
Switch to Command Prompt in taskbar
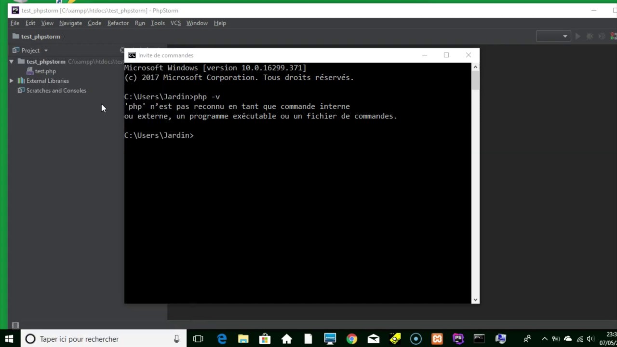pos(479,339)
